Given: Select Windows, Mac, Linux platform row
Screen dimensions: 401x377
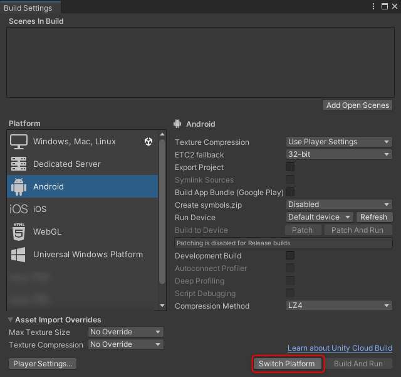Looking at the screenshot, I should tap(82, 142).
